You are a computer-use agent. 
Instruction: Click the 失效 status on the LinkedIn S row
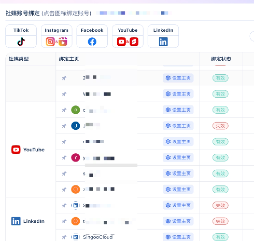pos(220,205)
